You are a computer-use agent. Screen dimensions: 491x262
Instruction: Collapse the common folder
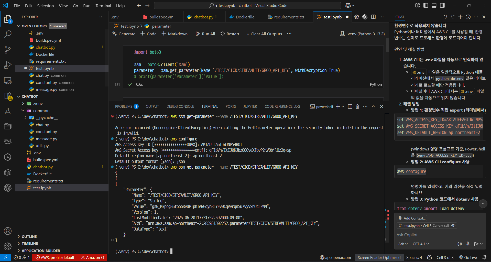click(x=23, y=111)
